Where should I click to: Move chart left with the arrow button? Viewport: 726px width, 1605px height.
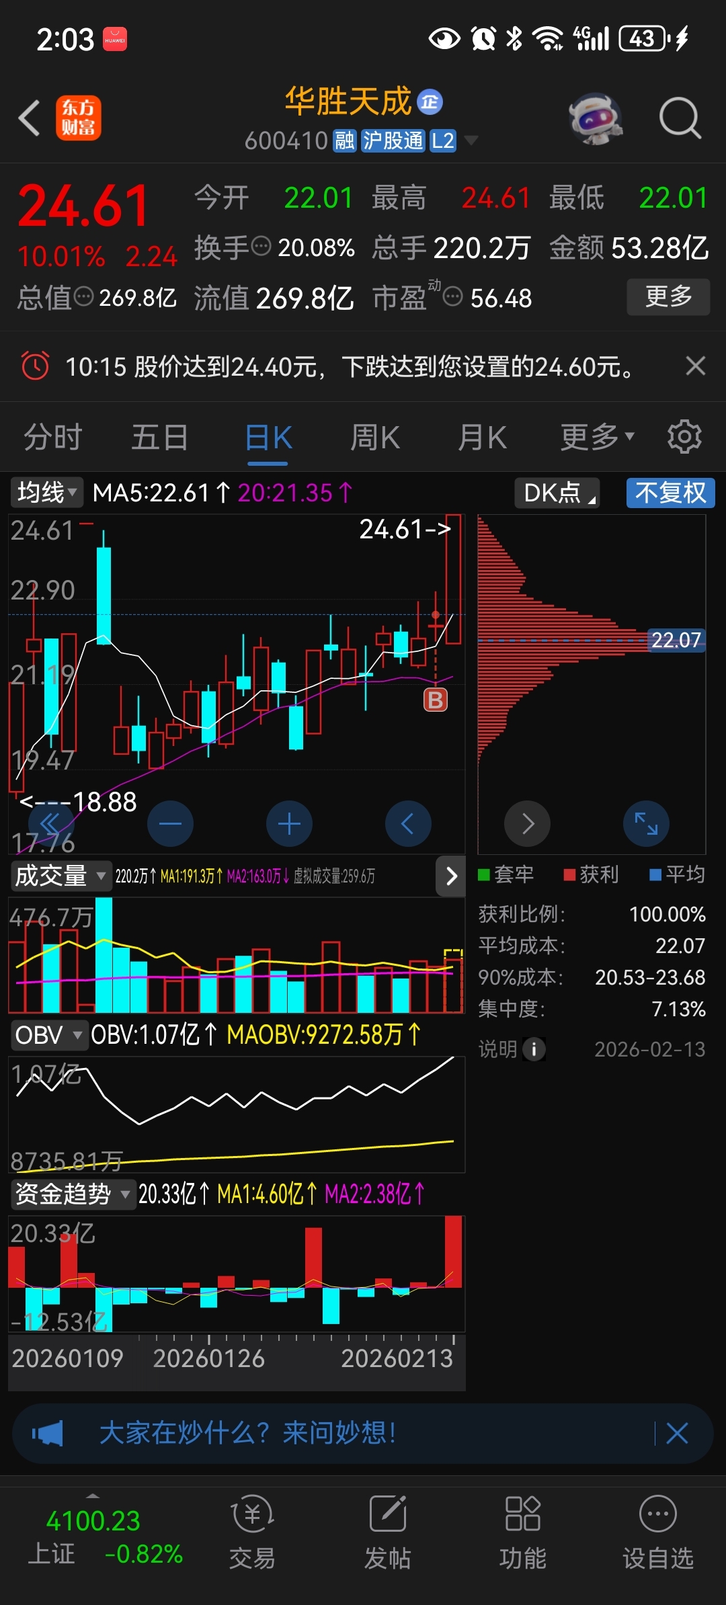click(x=408, y=823)
